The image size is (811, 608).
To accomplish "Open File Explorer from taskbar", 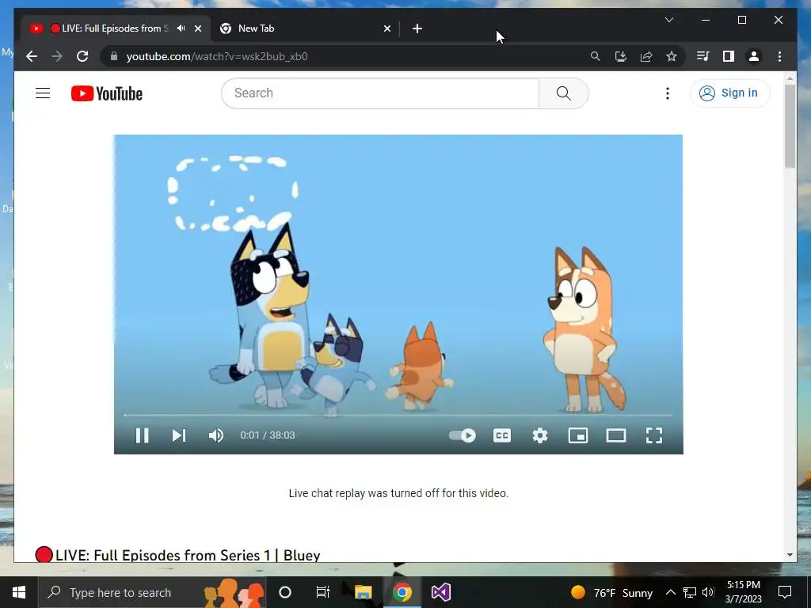I will (x=363, y=592).
